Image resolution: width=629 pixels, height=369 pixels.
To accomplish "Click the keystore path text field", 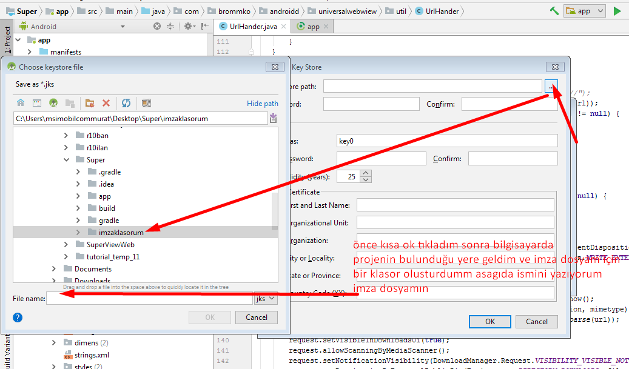I will click(x=140, y=119).
